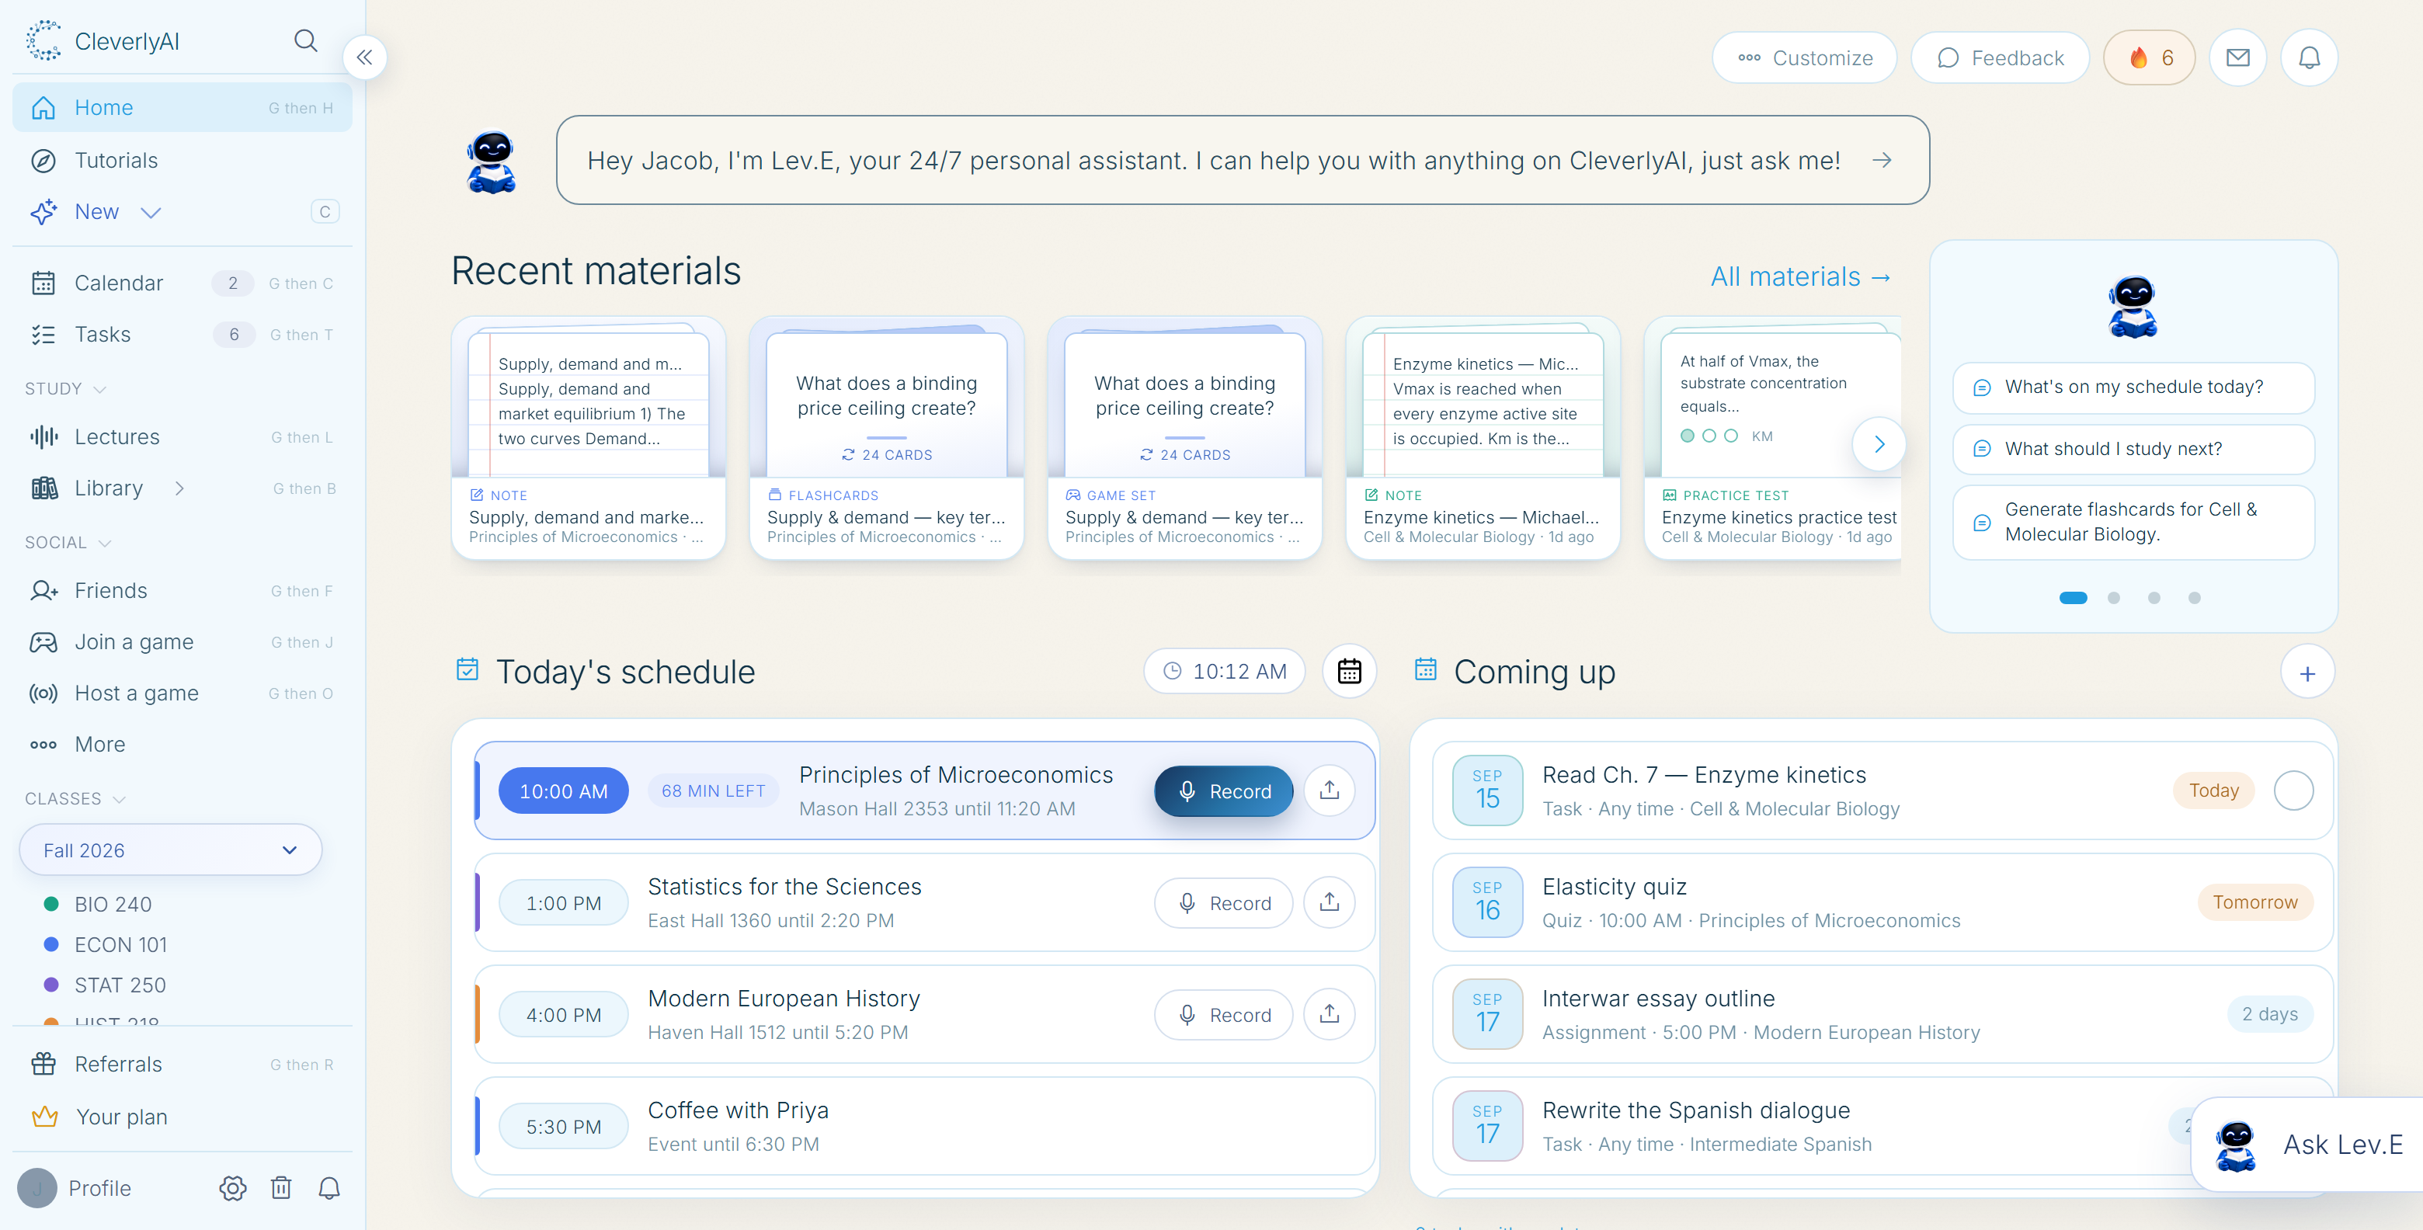Open settings gear in sidebar footer
This screenshot has height=1230, width=2423.
point(232,1188)
